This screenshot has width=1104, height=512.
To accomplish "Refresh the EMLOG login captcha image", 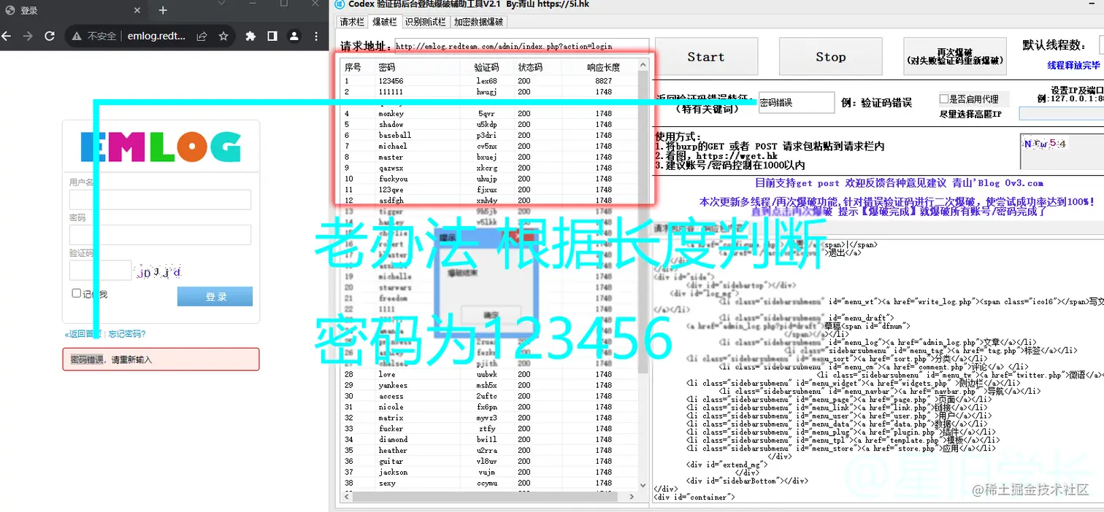I will 158,272.
